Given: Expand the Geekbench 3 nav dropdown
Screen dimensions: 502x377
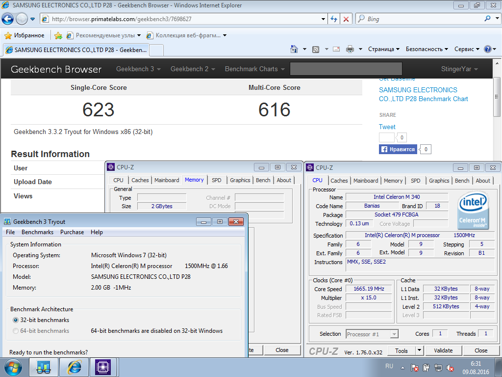Looking at the screenshot, I should (x=138, y=69).
